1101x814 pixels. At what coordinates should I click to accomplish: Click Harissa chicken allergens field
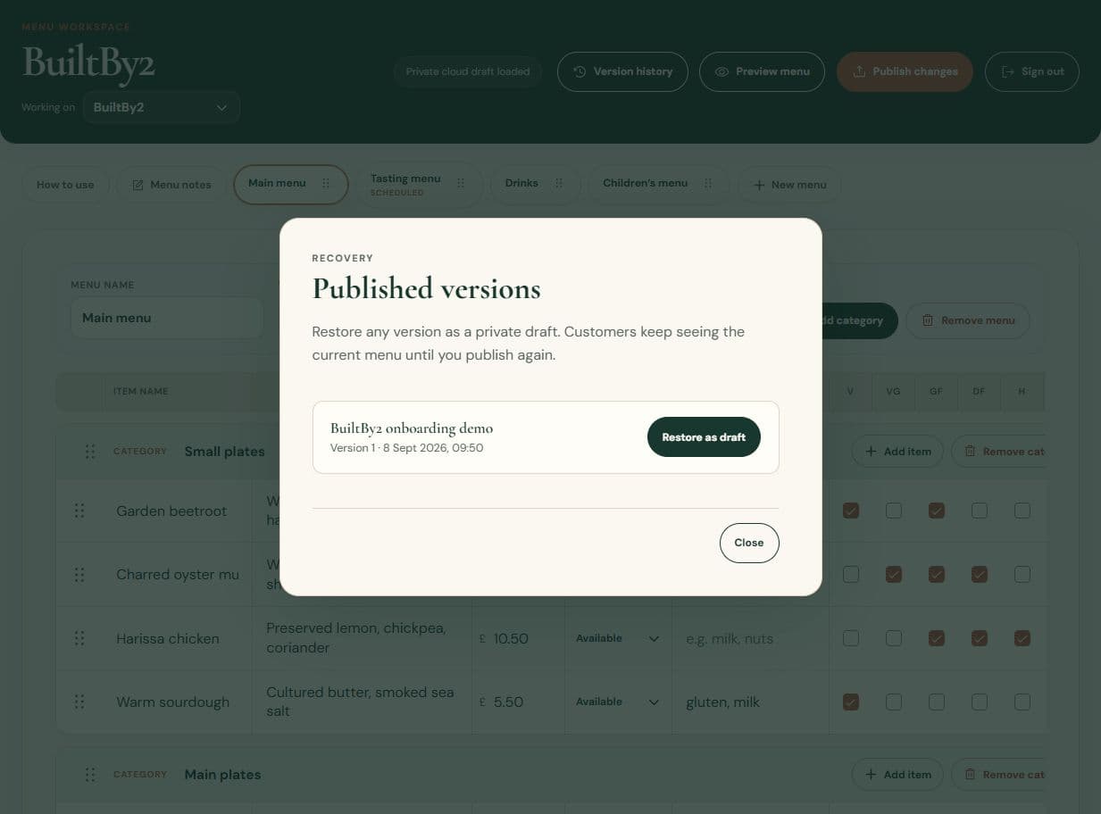(x=750, y=638)
